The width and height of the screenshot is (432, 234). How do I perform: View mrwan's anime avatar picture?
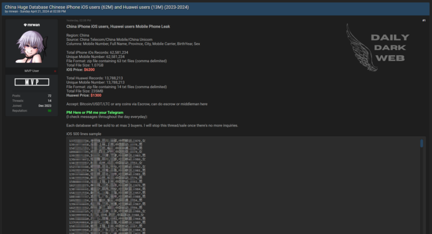[x=32, y=47]
